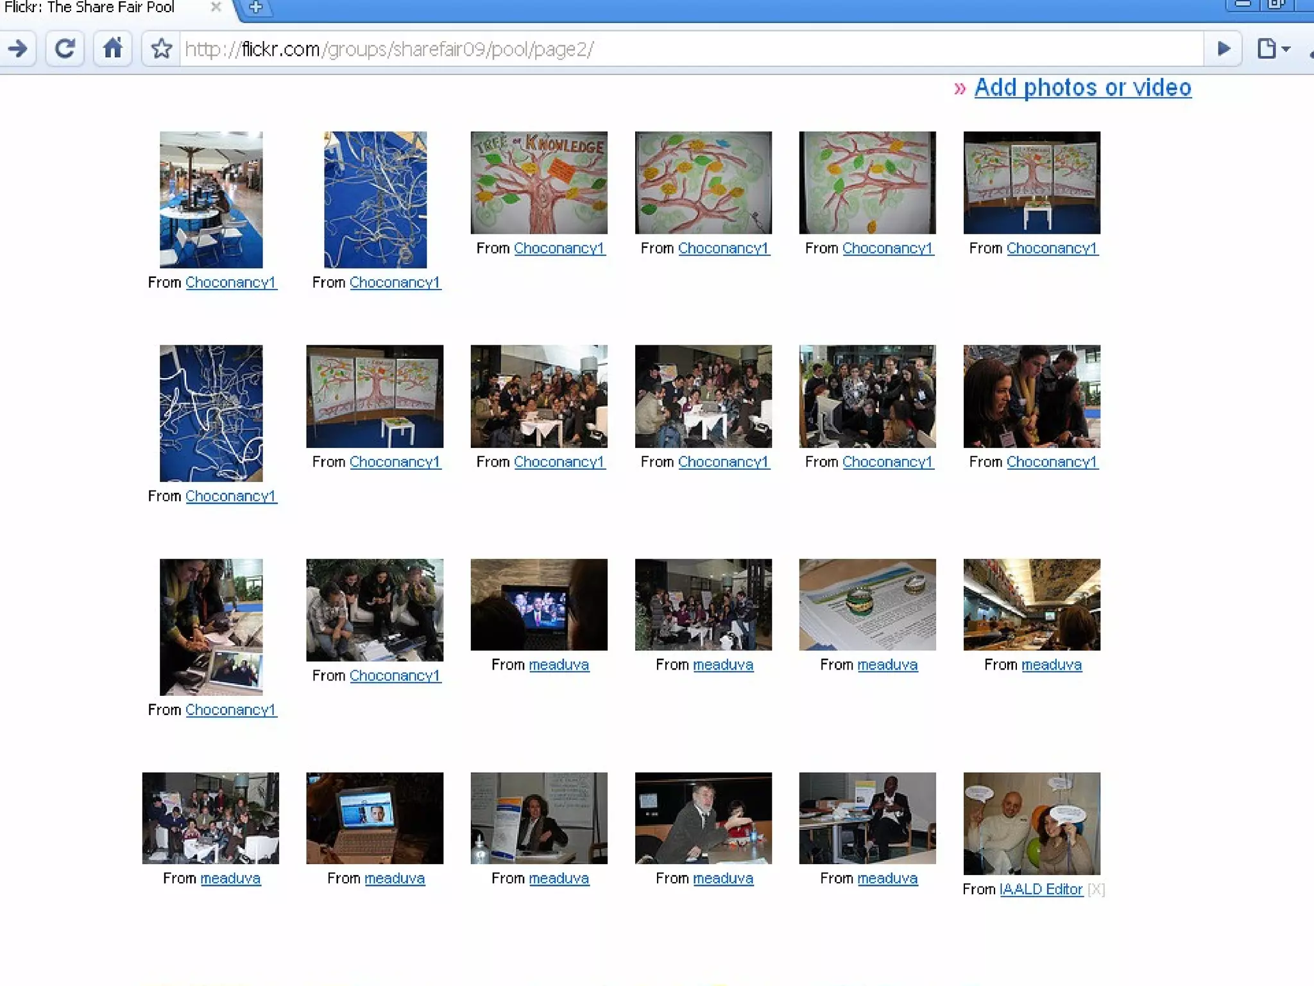The width and height of the screenshot is (1314, 986).
Task: Open the page menu dropdown icon
Action: click(x=1273, y=49)
